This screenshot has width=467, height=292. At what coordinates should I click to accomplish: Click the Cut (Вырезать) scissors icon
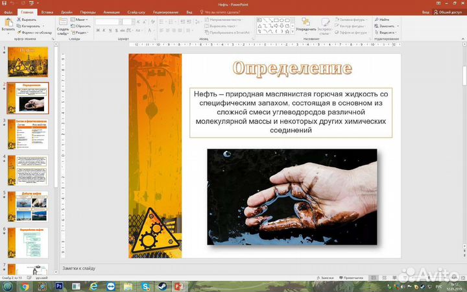coord(19,19)
